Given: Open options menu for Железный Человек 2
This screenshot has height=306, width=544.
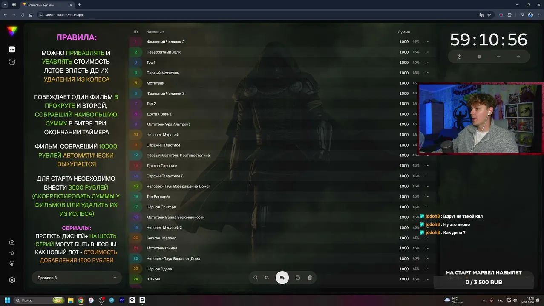Looking at the screenshot, I should tap(427, 42).
